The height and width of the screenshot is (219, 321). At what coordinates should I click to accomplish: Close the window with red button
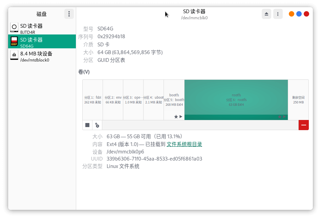click(306, 14)
